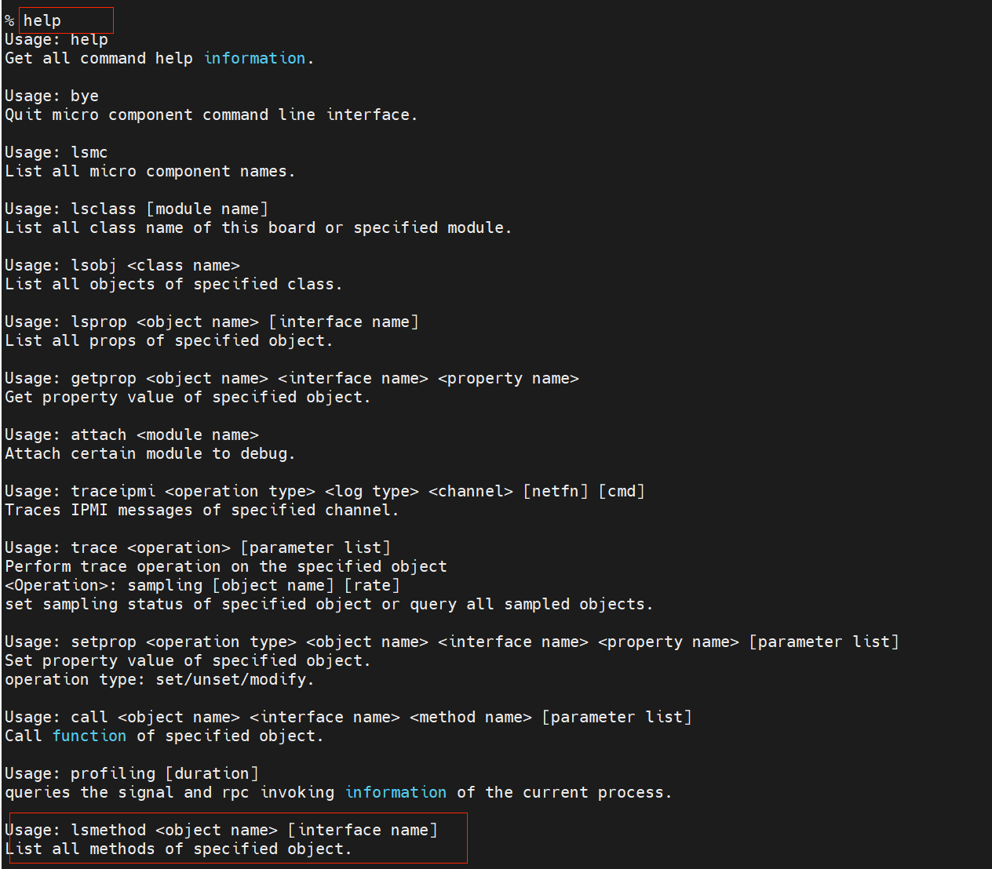The image size is (992, 869).
Task: Select the "[duration]" parameter of profiling
Action: click(x=212, y=774)
